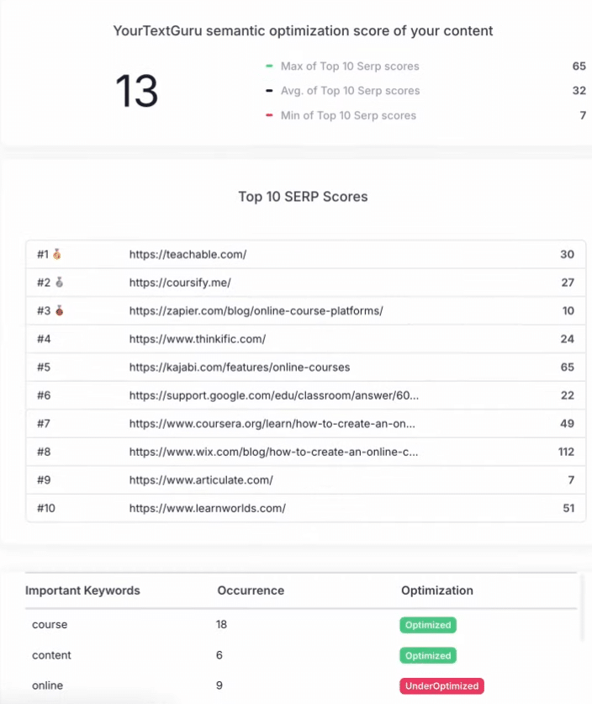Click the black marker for Avg. of Top 10
This screenshot has height=704, width=592.
[x=269, y=91]
